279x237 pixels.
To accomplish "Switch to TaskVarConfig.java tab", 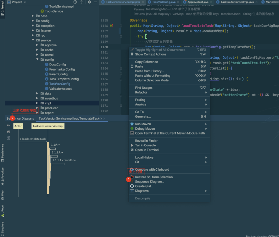I will [164, 2].
